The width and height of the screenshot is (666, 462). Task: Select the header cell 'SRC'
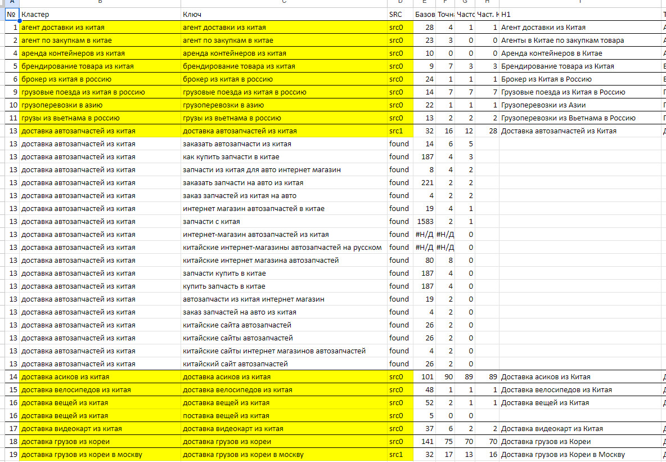[400, 15]
